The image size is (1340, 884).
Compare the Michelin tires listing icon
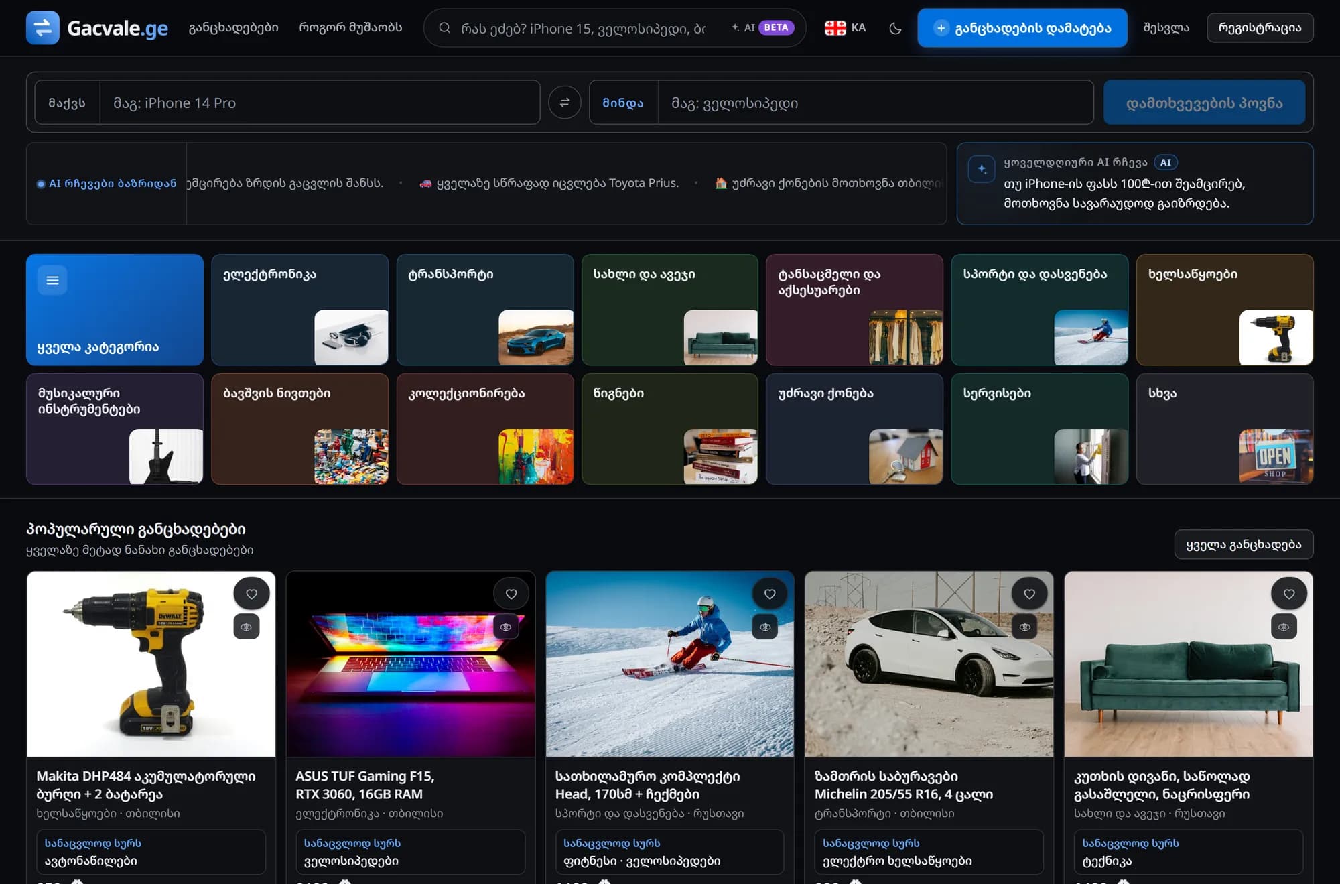[x=1024, y=627]
